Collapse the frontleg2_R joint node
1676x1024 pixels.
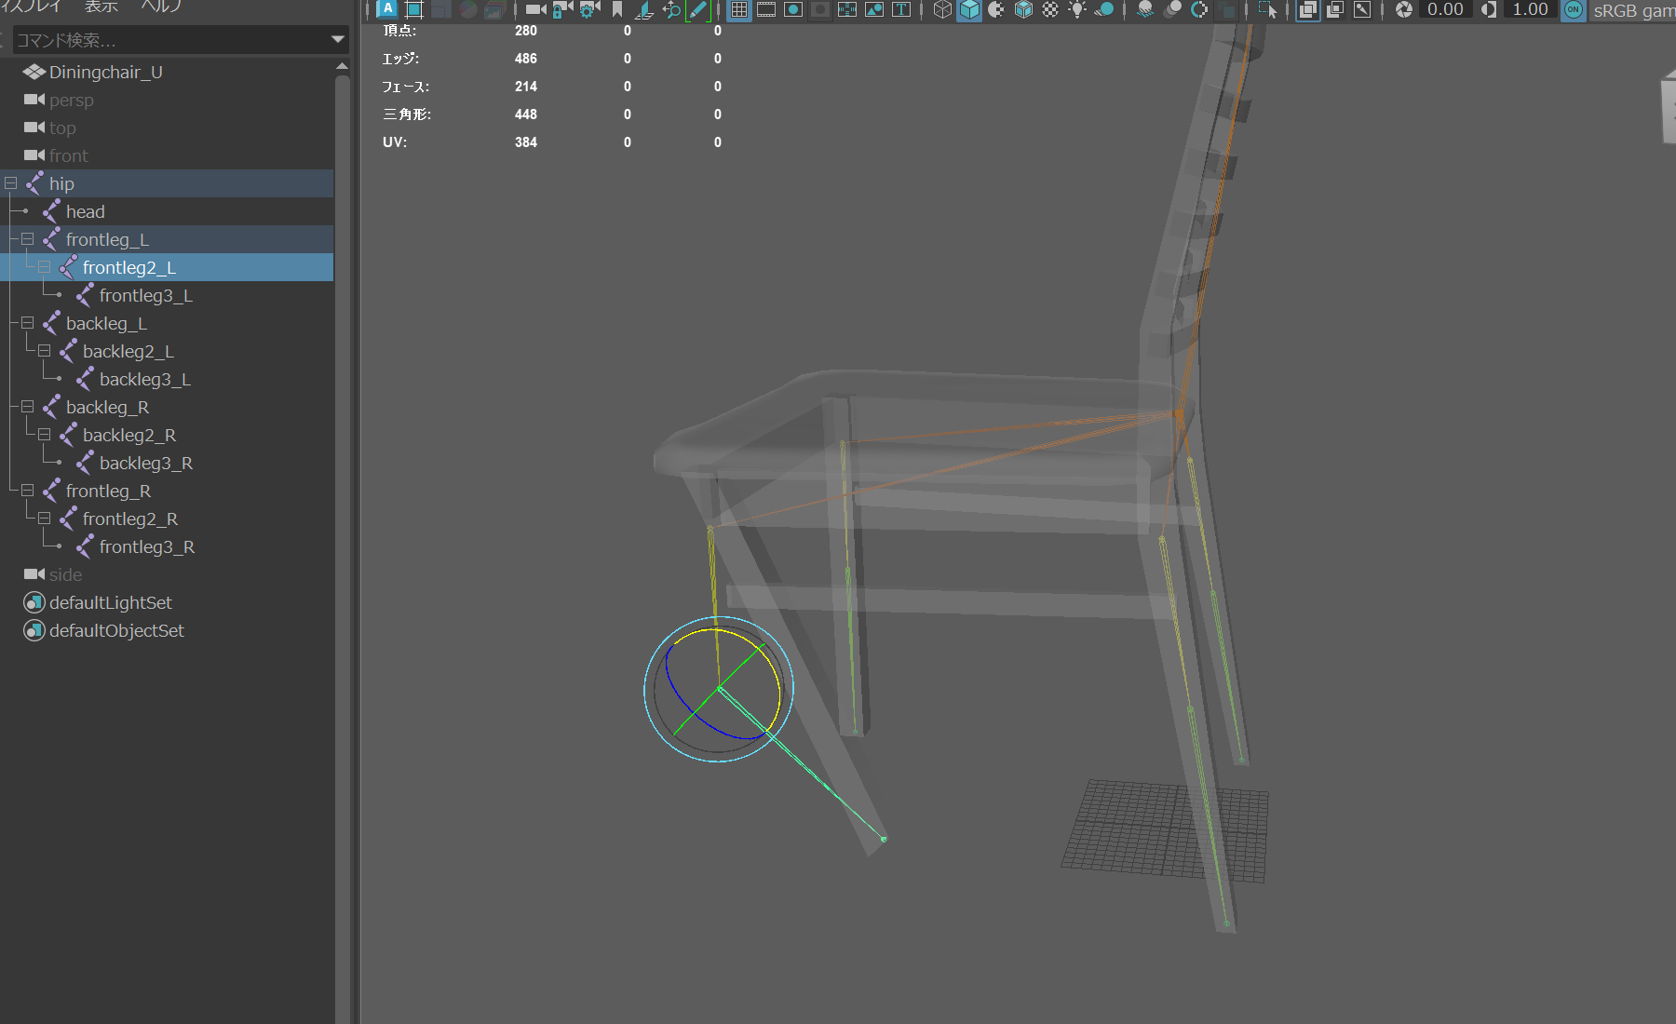(x=45, y=519)
